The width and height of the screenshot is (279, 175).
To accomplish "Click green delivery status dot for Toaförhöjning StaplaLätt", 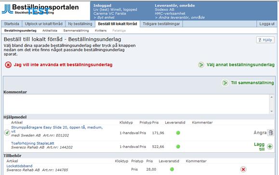I will pyautogui.click(x=178, y=147).
